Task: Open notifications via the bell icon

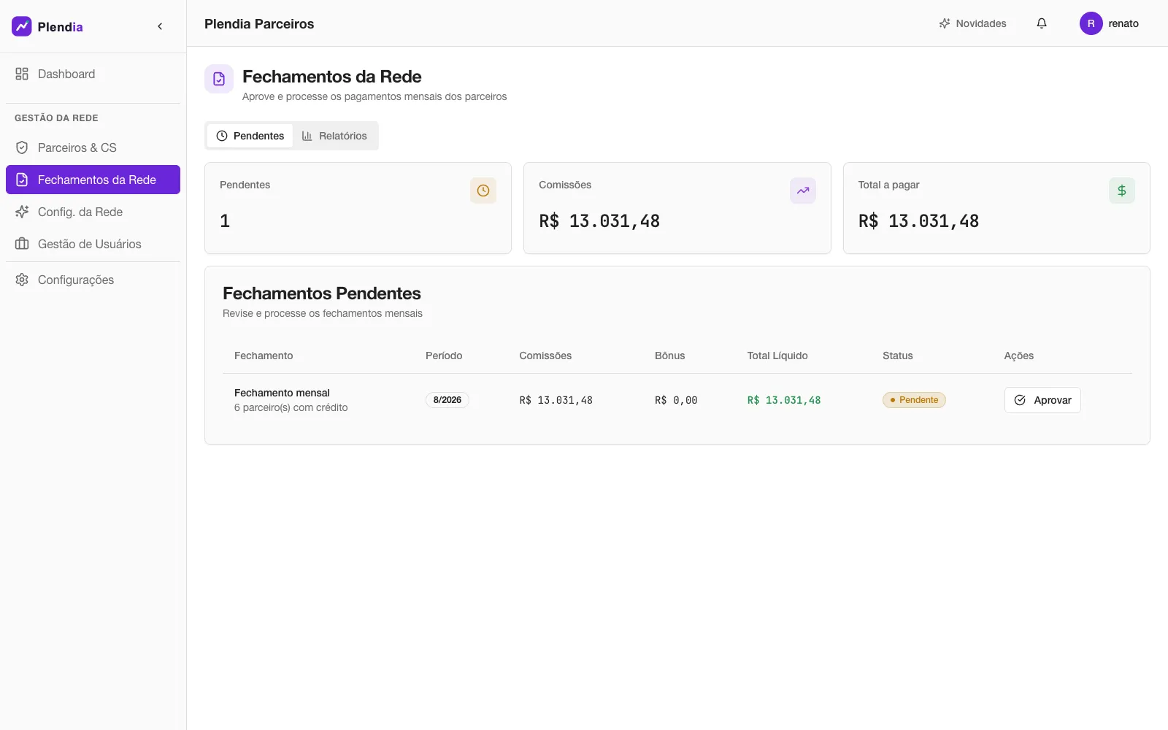Action: pyautogui.click(x=1042, y=23)
